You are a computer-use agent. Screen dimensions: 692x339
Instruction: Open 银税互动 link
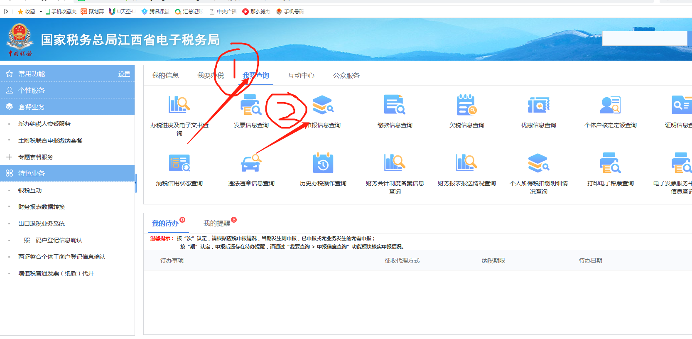click(x=30, y=190)
